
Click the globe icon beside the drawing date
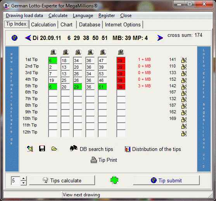14,38
